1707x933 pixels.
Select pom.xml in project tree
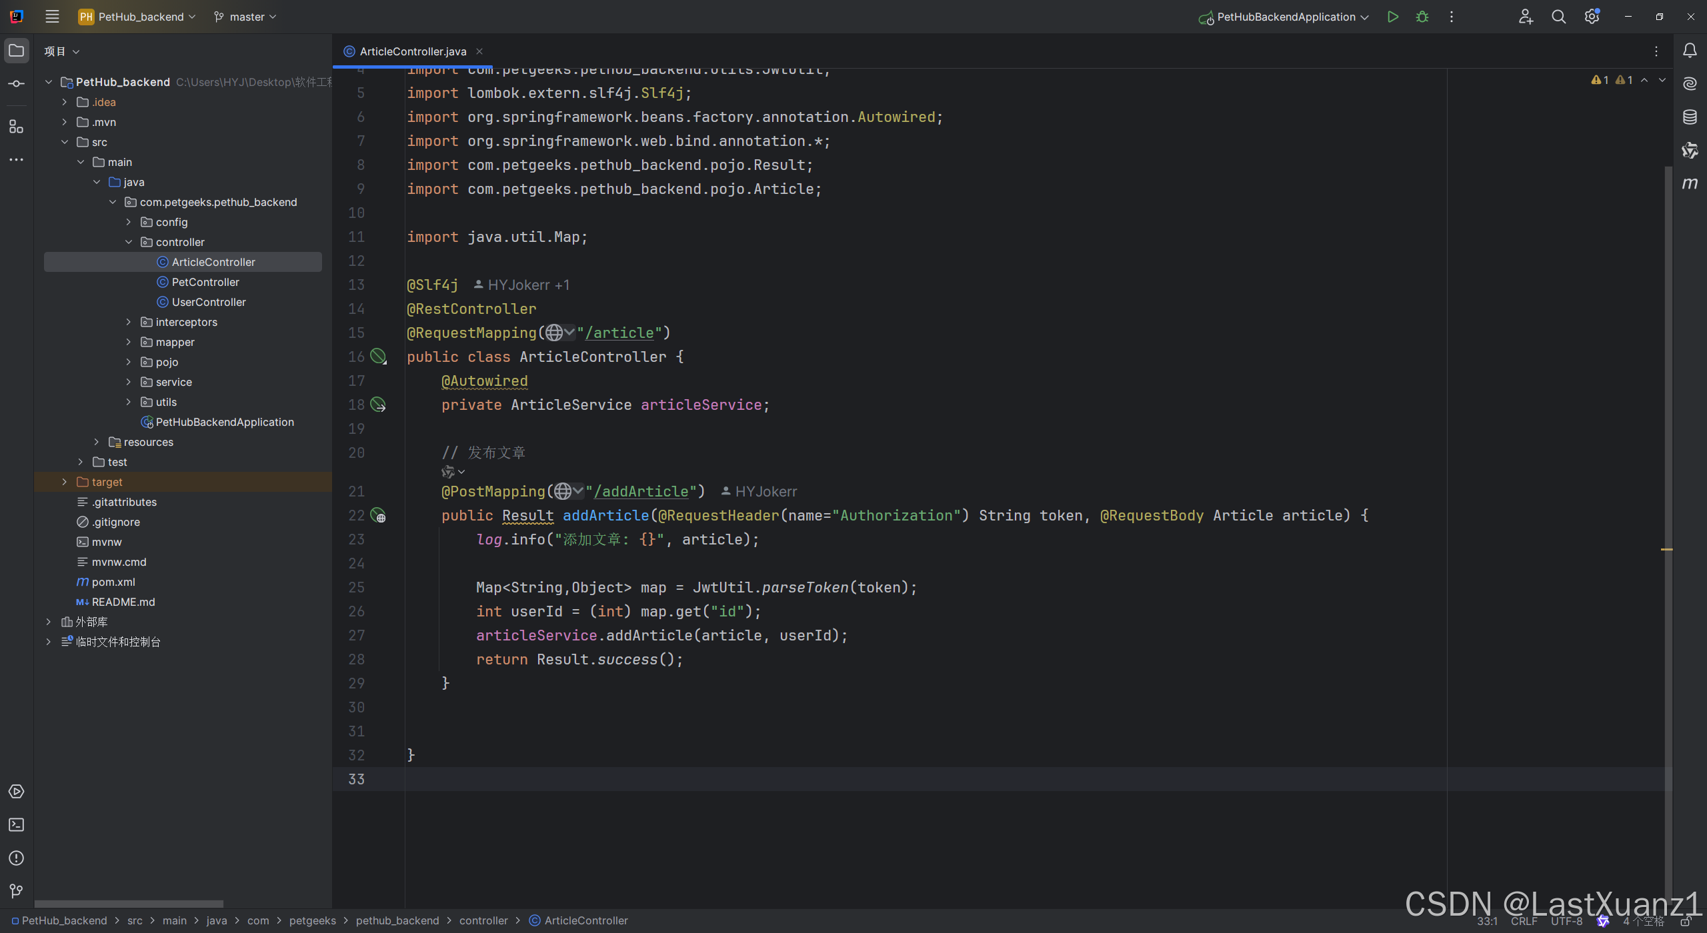(113, 582)
